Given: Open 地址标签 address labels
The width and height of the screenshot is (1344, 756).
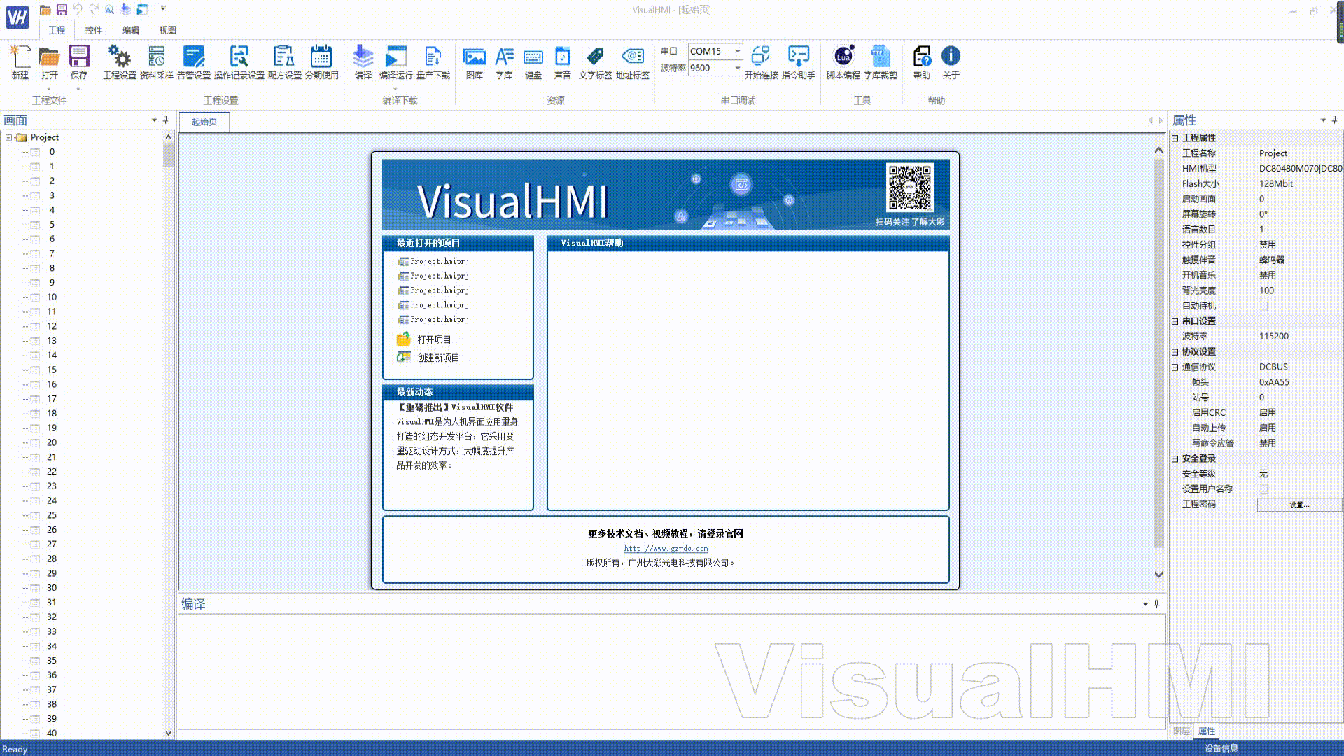Looking at the screenshot, I should pyautogui.click(x=633, y=62).
